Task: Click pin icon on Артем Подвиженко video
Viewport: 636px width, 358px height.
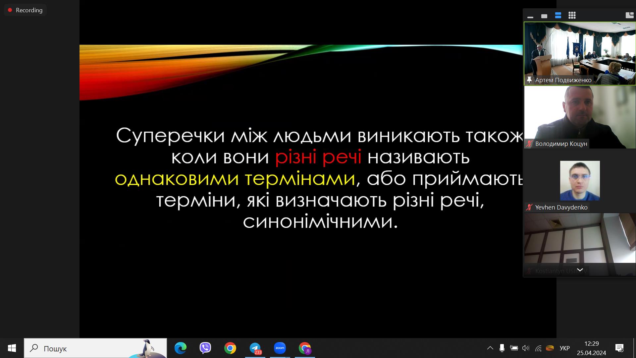Action: point(529,80)
